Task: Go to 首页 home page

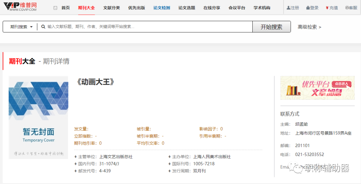Action: click(66, 8)
